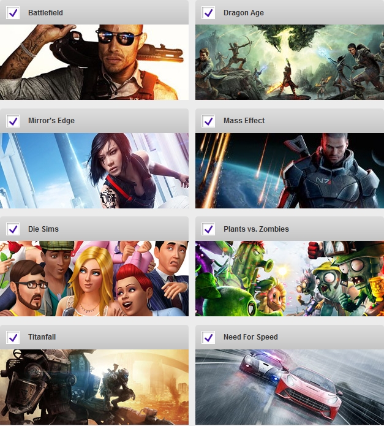Screen dimensions: 384x426
Task: Click the Mass Effect N7 artwork
Action: (x=290, y=170)
